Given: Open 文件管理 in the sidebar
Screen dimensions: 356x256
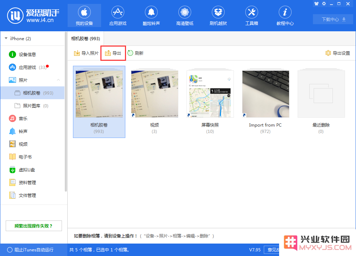Looking at the screenshot, I should click(32, 196).
